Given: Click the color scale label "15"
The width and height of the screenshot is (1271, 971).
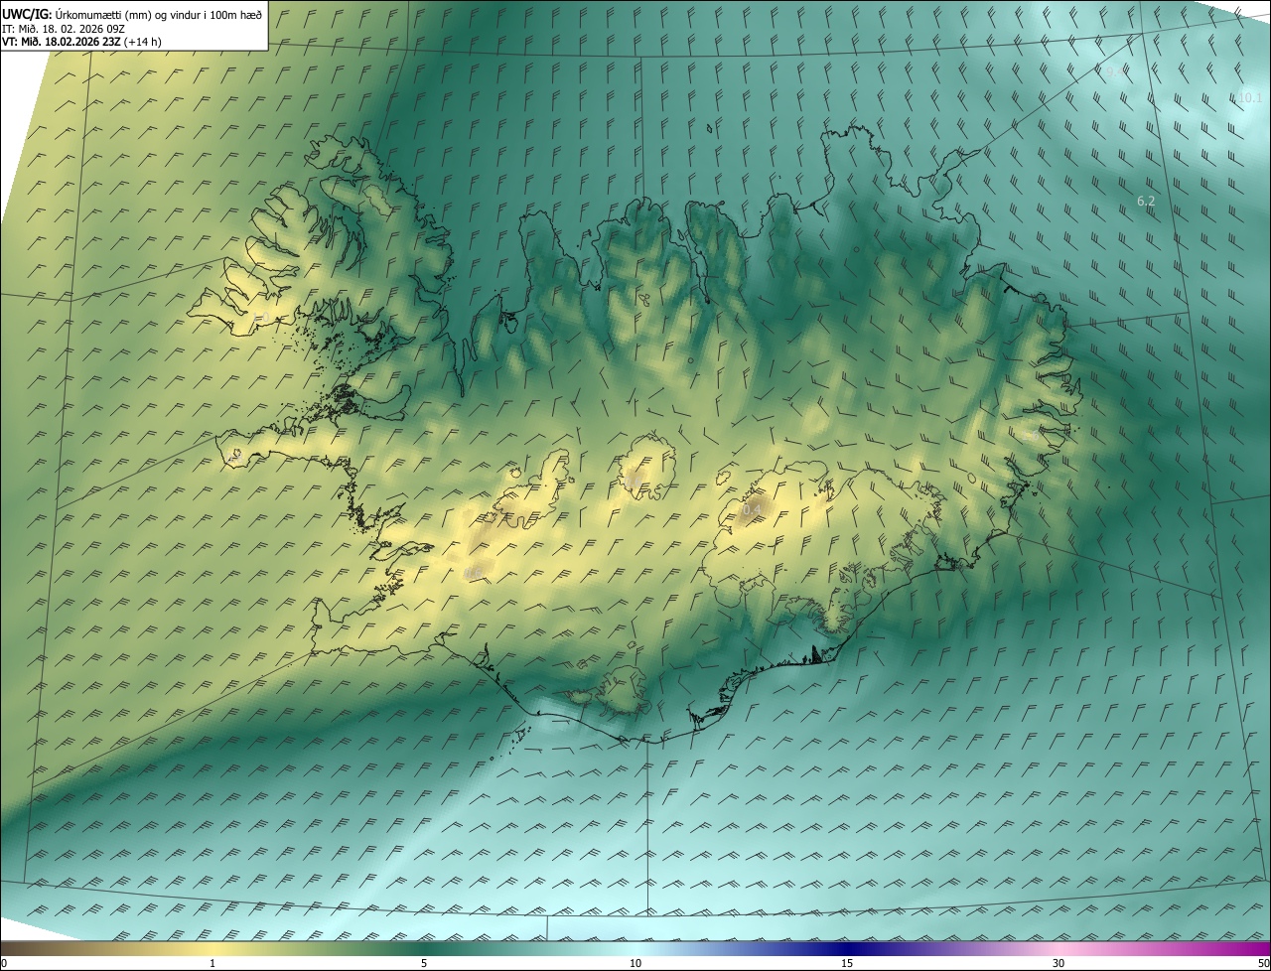Looking at the screenshot, I should point(847,963).
